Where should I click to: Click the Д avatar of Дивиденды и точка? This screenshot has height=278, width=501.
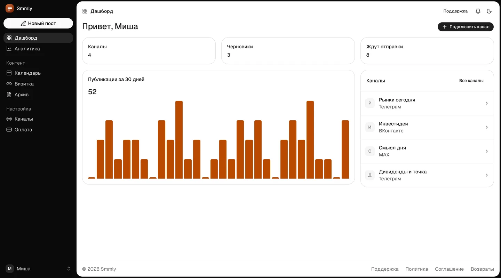click(370, 175)
